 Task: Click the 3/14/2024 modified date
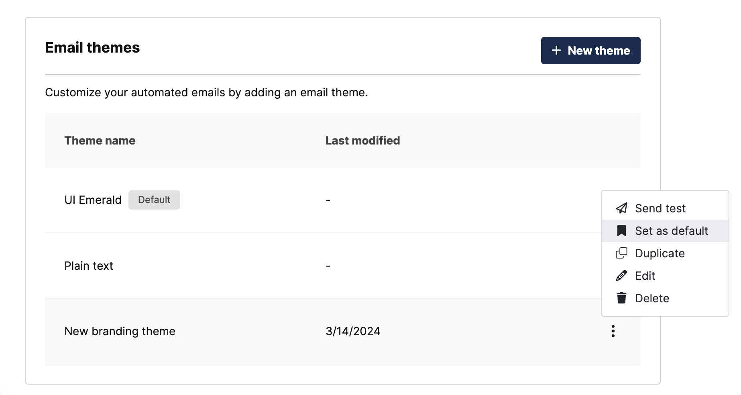(x=353, y=331)
